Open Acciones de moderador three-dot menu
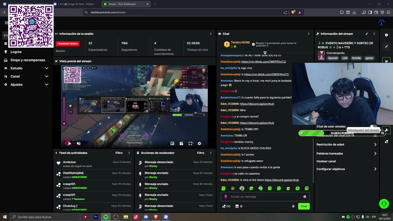This screenshot has width=393, height=221. (x=211, y=153)
